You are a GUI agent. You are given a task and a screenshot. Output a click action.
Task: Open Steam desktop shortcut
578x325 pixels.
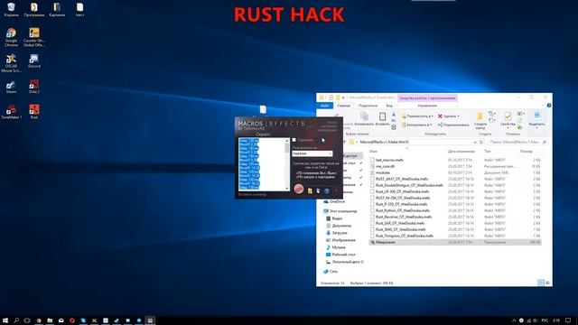pos(11,87)
